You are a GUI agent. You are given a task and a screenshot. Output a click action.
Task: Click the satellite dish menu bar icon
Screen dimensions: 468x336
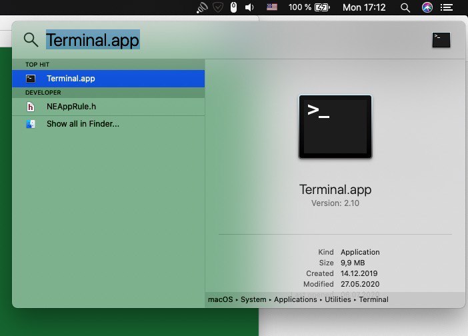pos(202,7)
